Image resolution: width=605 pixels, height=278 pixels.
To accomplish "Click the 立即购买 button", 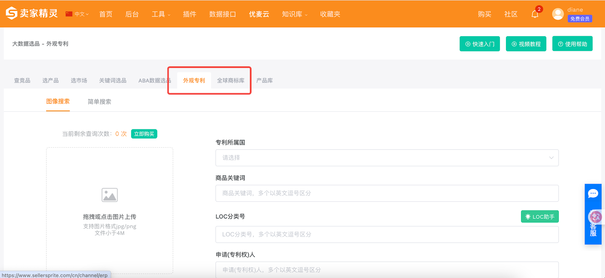I will (x=144, y=134).
